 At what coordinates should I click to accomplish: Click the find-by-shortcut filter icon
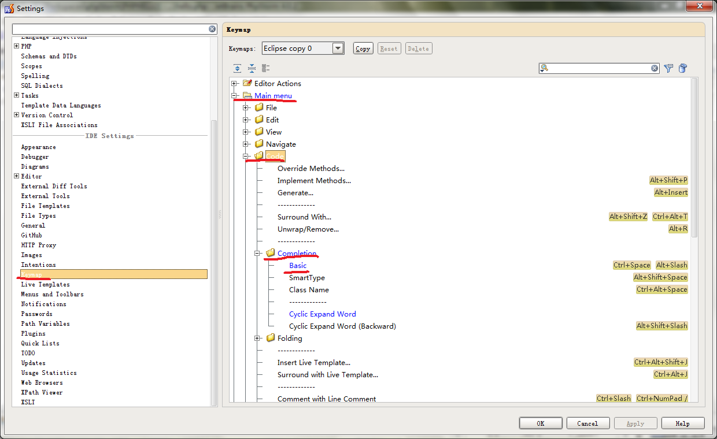(668, 68)
